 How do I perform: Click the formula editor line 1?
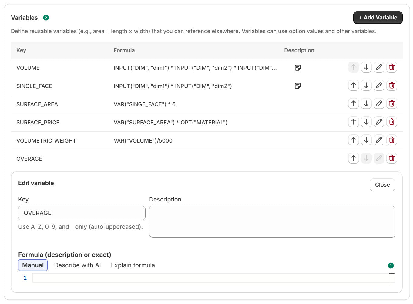pyautogui.click(x=211, y=278)
